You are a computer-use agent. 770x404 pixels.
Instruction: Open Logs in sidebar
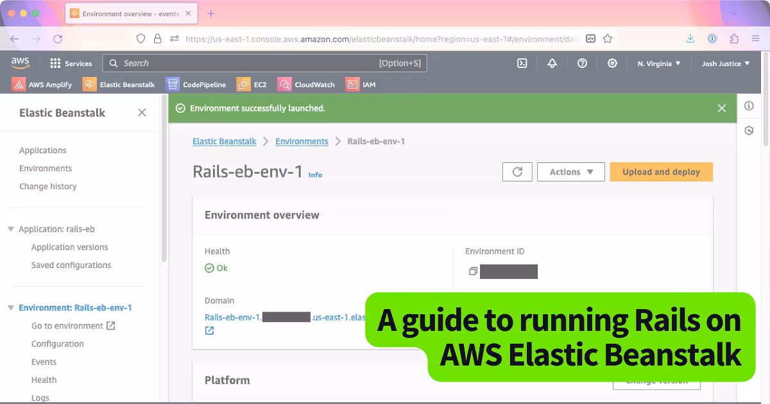click(x=40, y=398)
